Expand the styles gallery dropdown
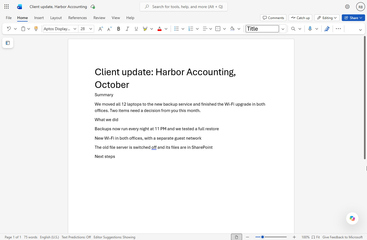Image resolution: width=367 pixels, height=240 pixels. (283, 29)
